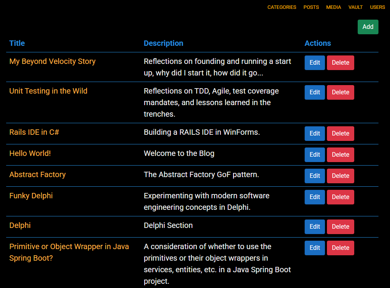Open the Users page
Image resolution: width=390 pixels, height=288 pixels.
377,7
